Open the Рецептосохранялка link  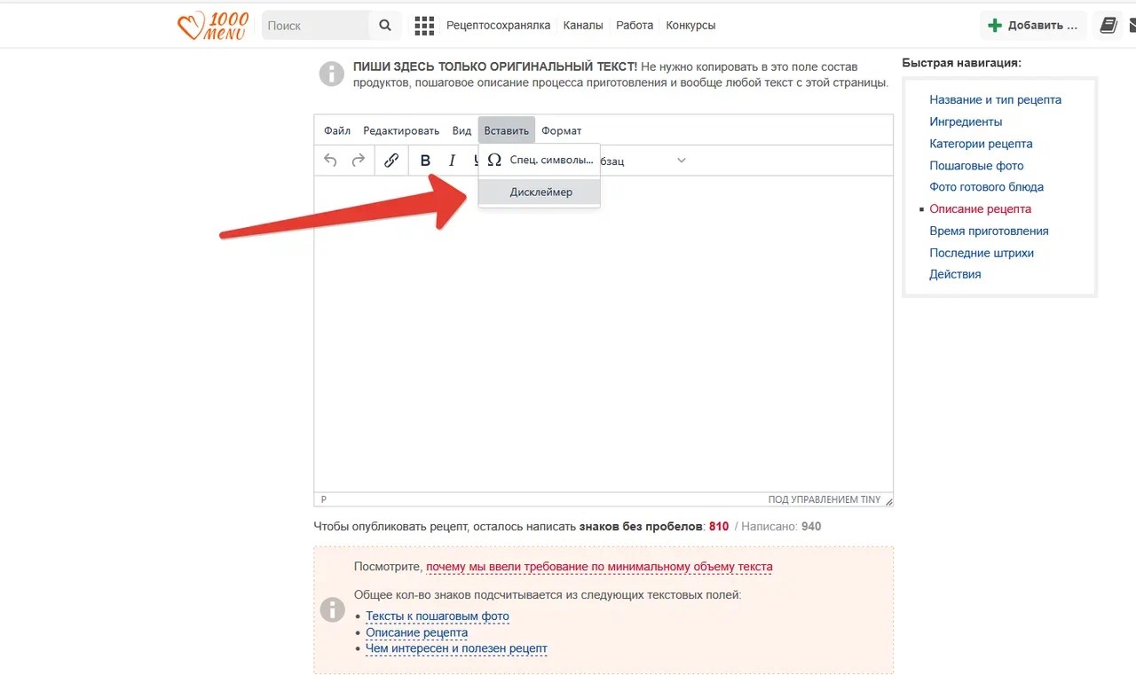[x=498, y=26]
